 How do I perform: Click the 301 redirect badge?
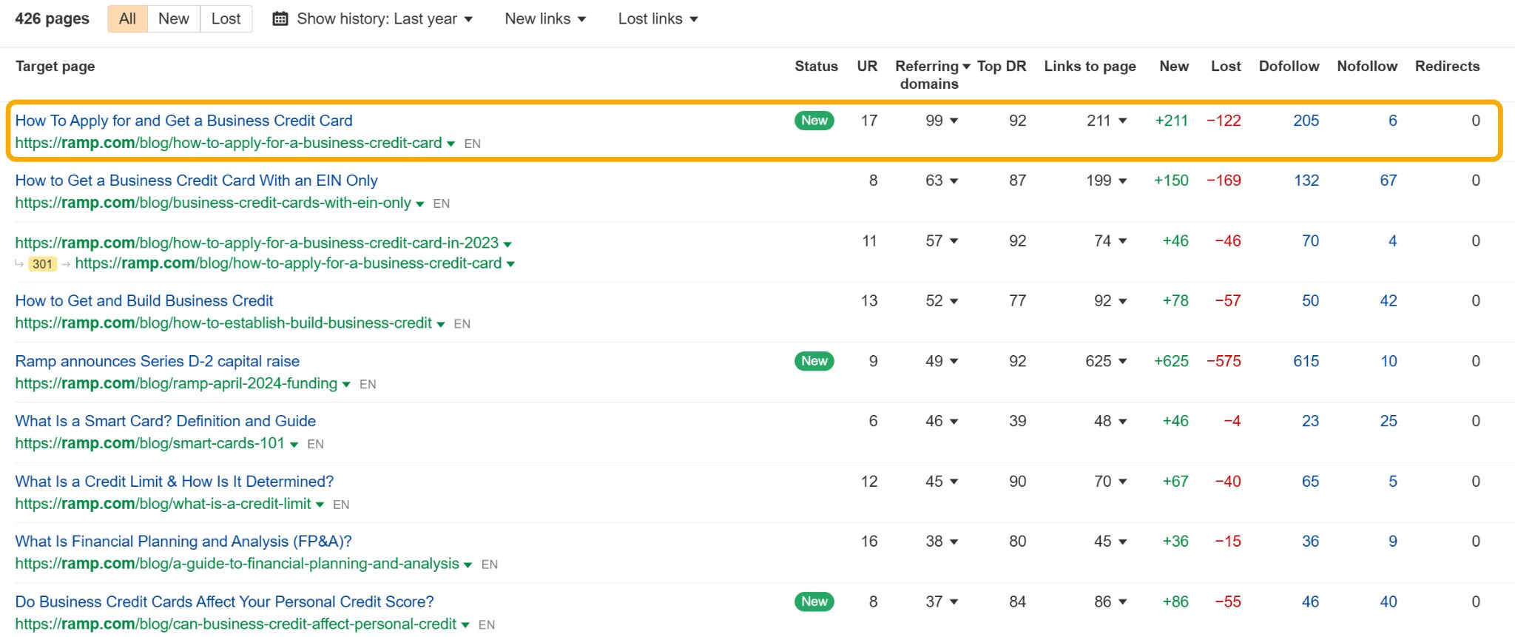(x=42, y=264)
